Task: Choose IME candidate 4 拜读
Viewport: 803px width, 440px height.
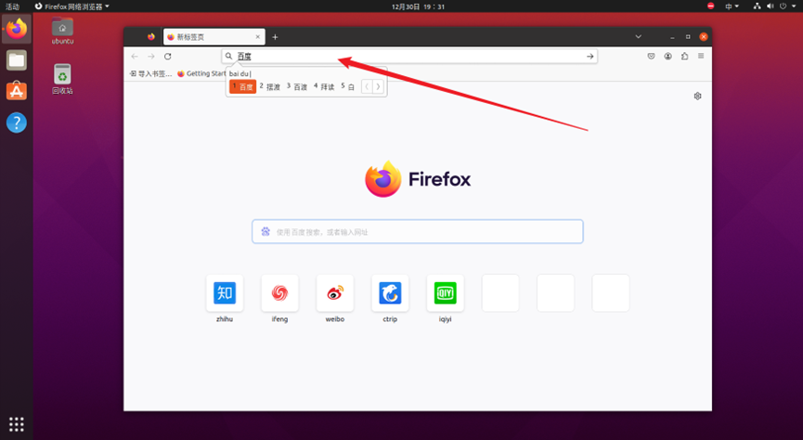Action: (x=324, y=87)
